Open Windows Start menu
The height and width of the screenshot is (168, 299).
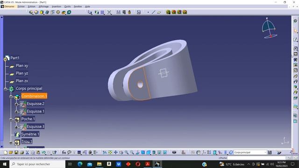click(4, 164)
